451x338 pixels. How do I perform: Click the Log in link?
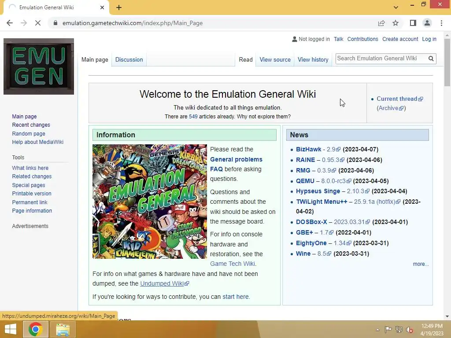(x=429, y=39)
